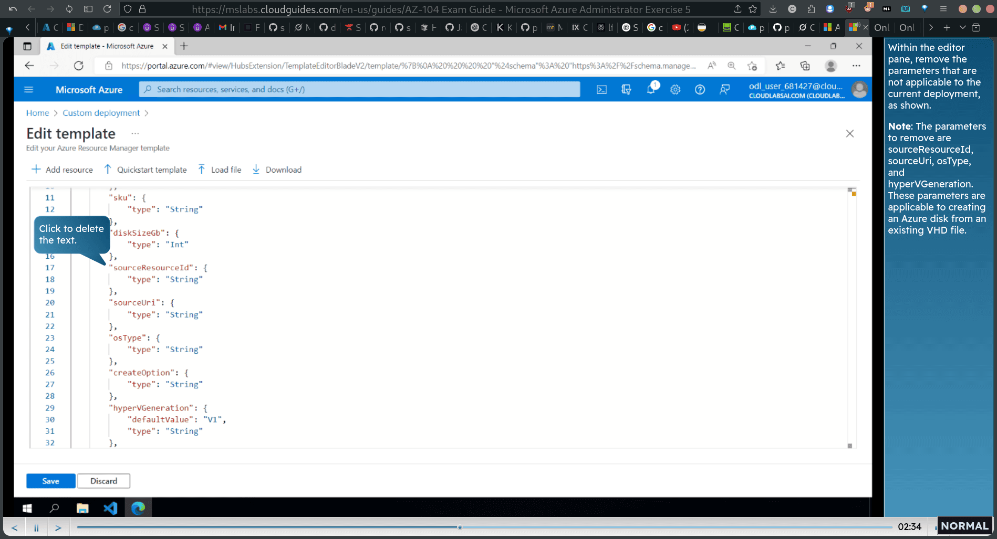Image resolution: width=997 pixels, height=539 pixels.
Task: Click the portal.azure.com address bar
Action: (x=408, y=66)
